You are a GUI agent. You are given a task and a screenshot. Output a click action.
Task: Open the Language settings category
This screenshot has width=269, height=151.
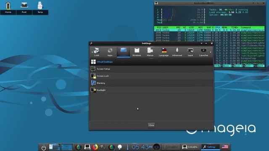(164, 52)
